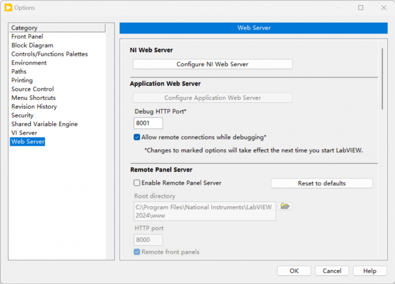Open Revision History category
The height and width of the screenshot is (284, 395).
coord(34,106)
